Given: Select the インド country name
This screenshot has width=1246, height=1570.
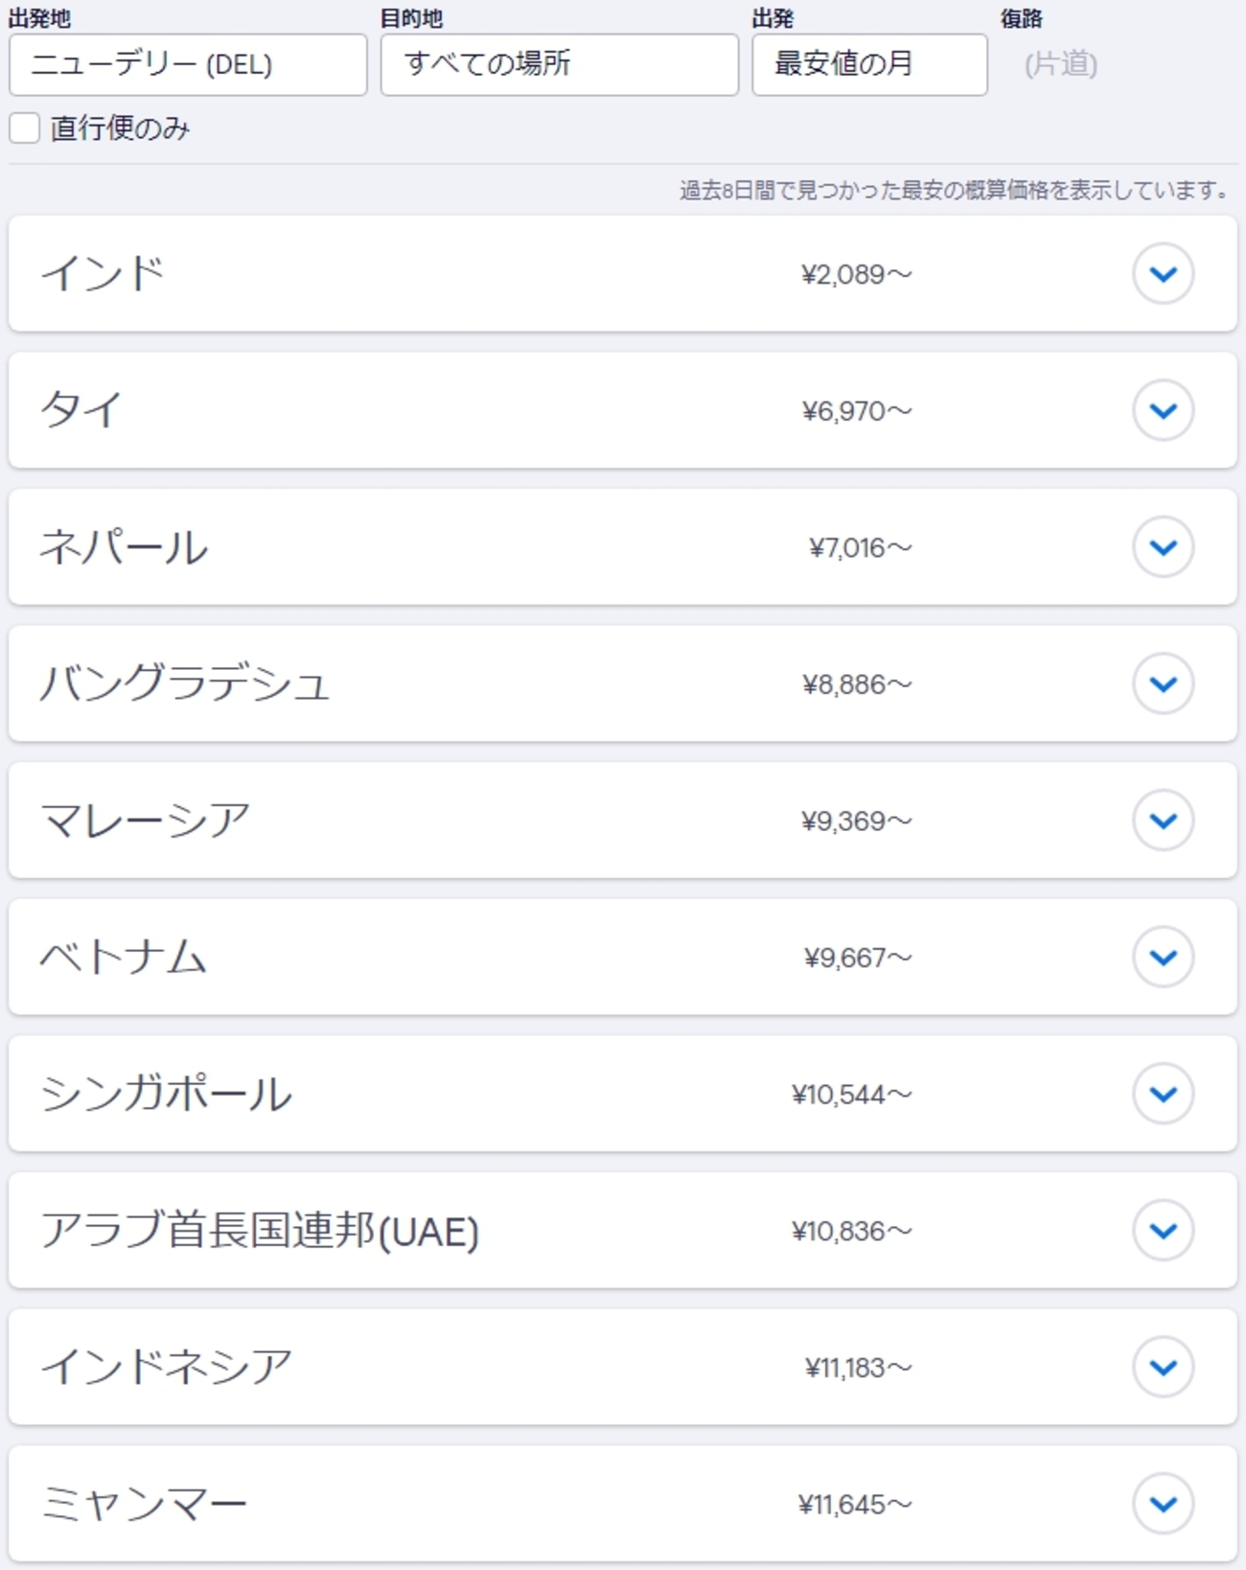Looking at the screenshot, I should pos(103,274).
